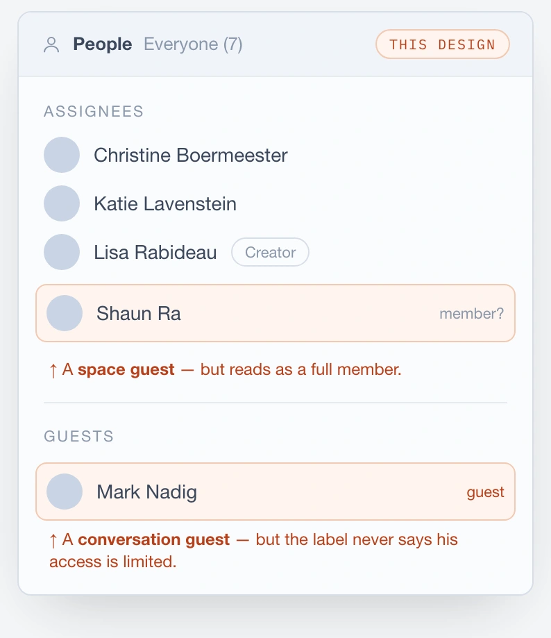Select Lisa Rabideau's name

[x=155, y=252]
